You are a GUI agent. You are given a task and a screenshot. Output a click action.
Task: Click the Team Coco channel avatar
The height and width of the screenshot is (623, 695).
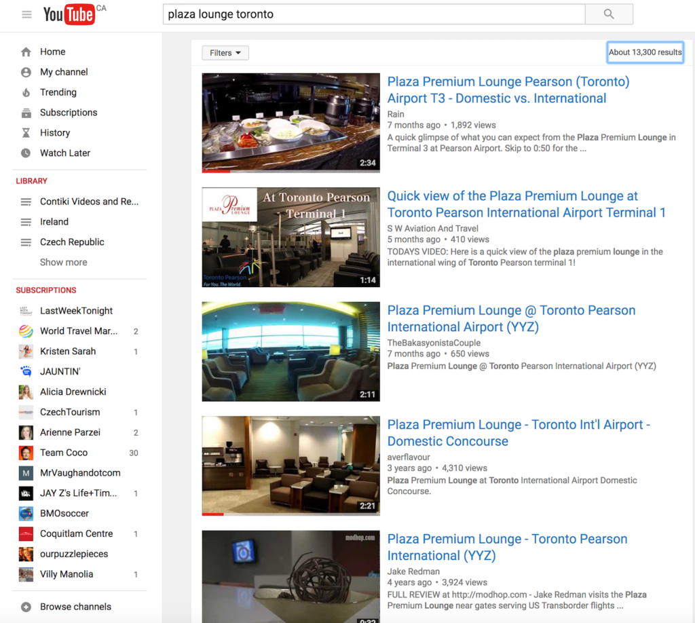coord(26,453)
